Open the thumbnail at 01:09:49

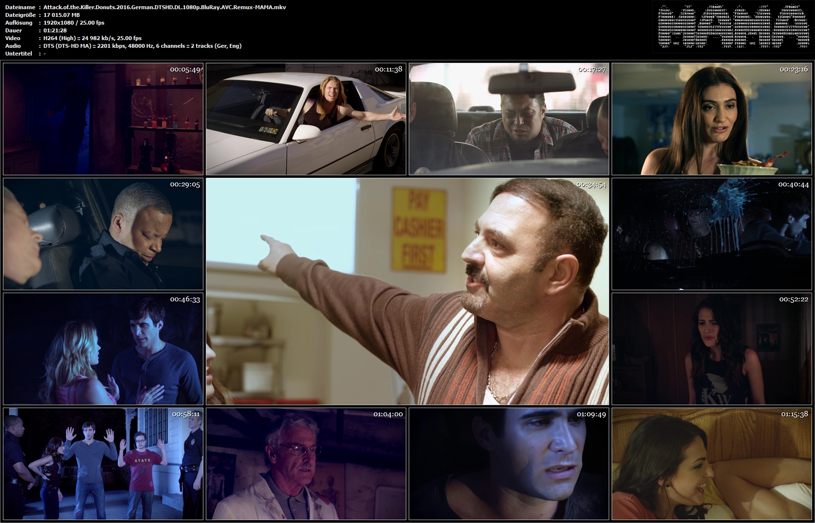509,464
